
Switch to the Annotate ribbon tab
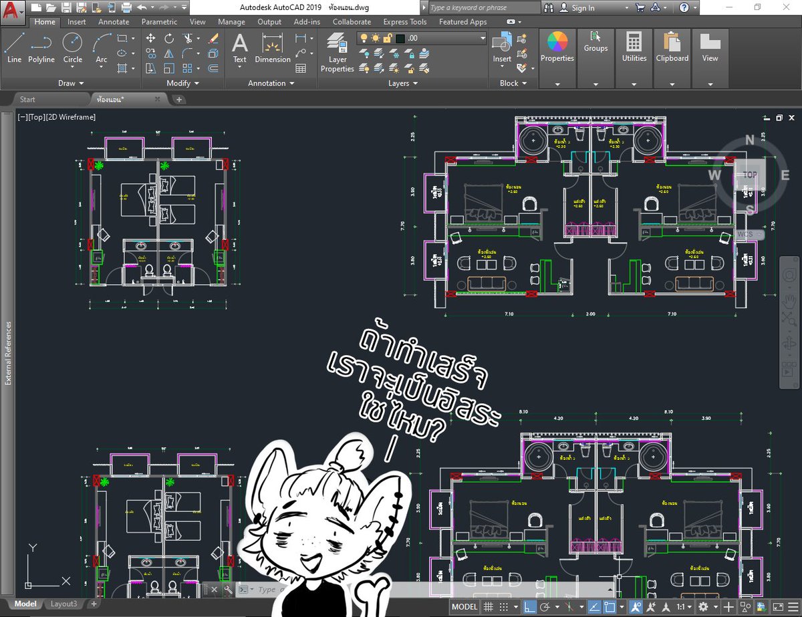114,22
